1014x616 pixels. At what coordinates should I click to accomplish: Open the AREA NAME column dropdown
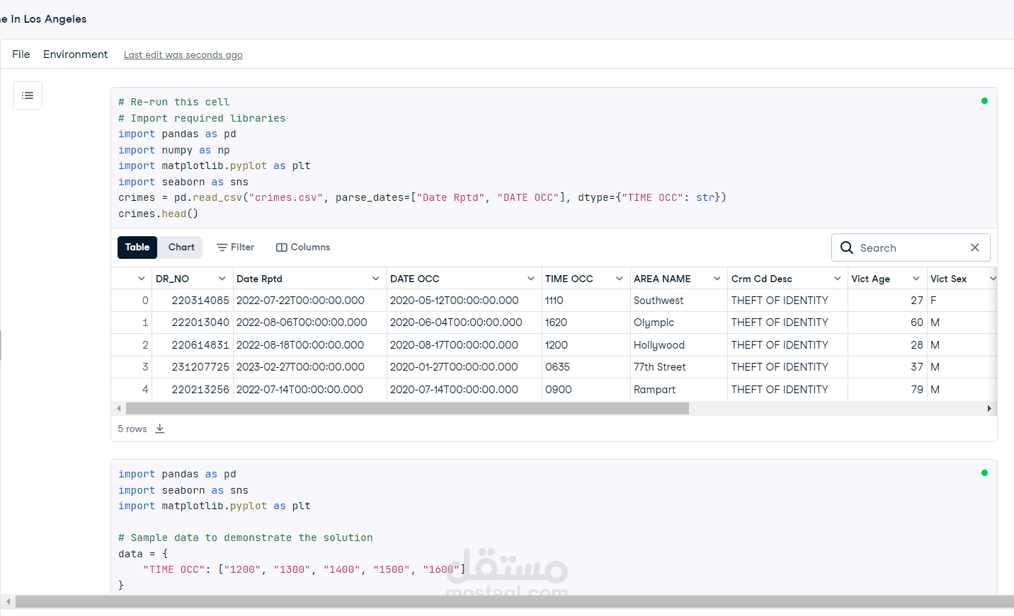717,279
